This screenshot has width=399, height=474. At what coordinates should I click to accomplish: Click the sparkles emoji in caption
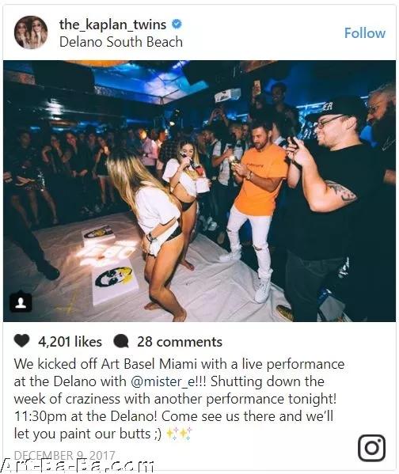[x=179, y=434]
